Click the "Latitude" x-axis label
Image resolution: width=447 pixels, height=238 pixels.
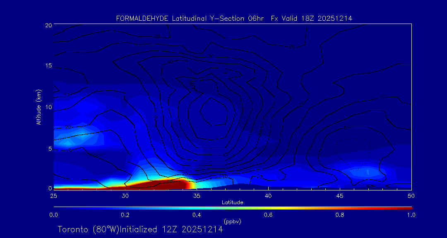233,202
